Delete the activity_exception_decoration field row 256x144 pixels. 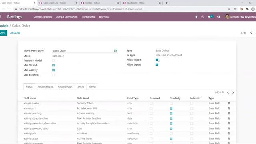coord(229,124)
